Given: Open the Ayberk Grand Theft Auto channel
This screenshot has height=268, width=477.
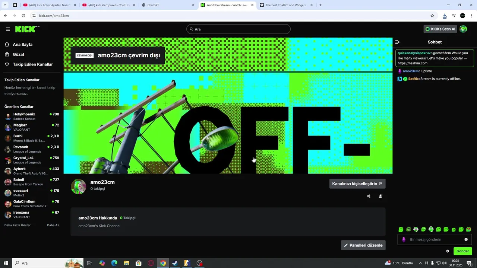Looking at the screenshot, I should pyautogui.click(x=32, y=171).
